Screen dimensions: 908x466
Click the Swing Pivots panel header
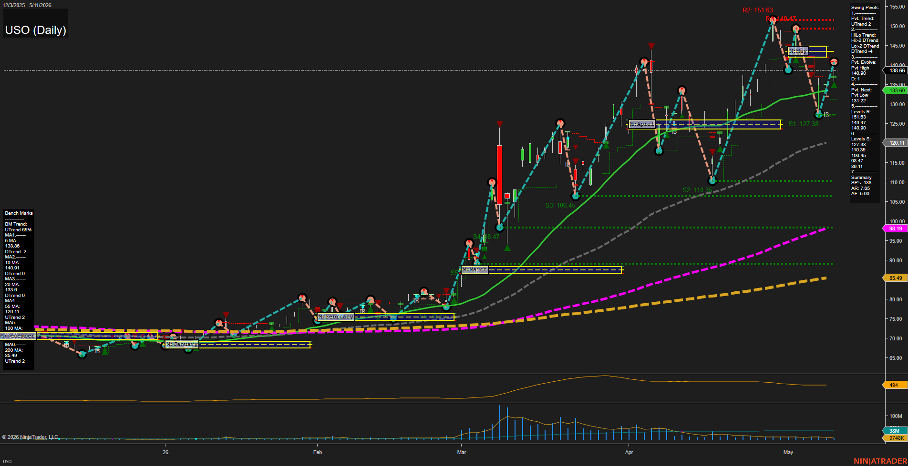click(x=865, y=8)
